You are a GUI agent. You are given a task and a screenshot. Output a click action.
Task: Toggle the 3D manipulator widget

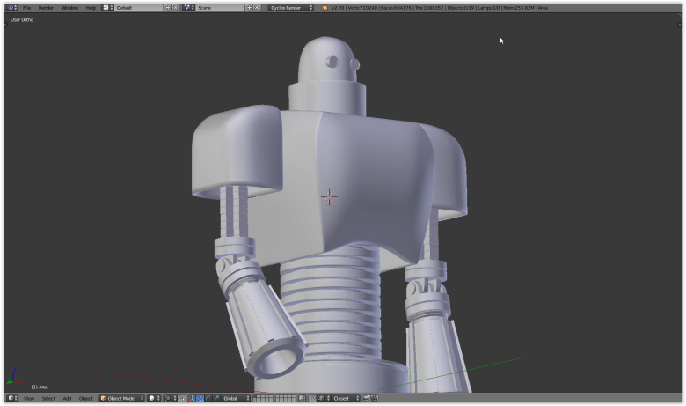point(191,398)
